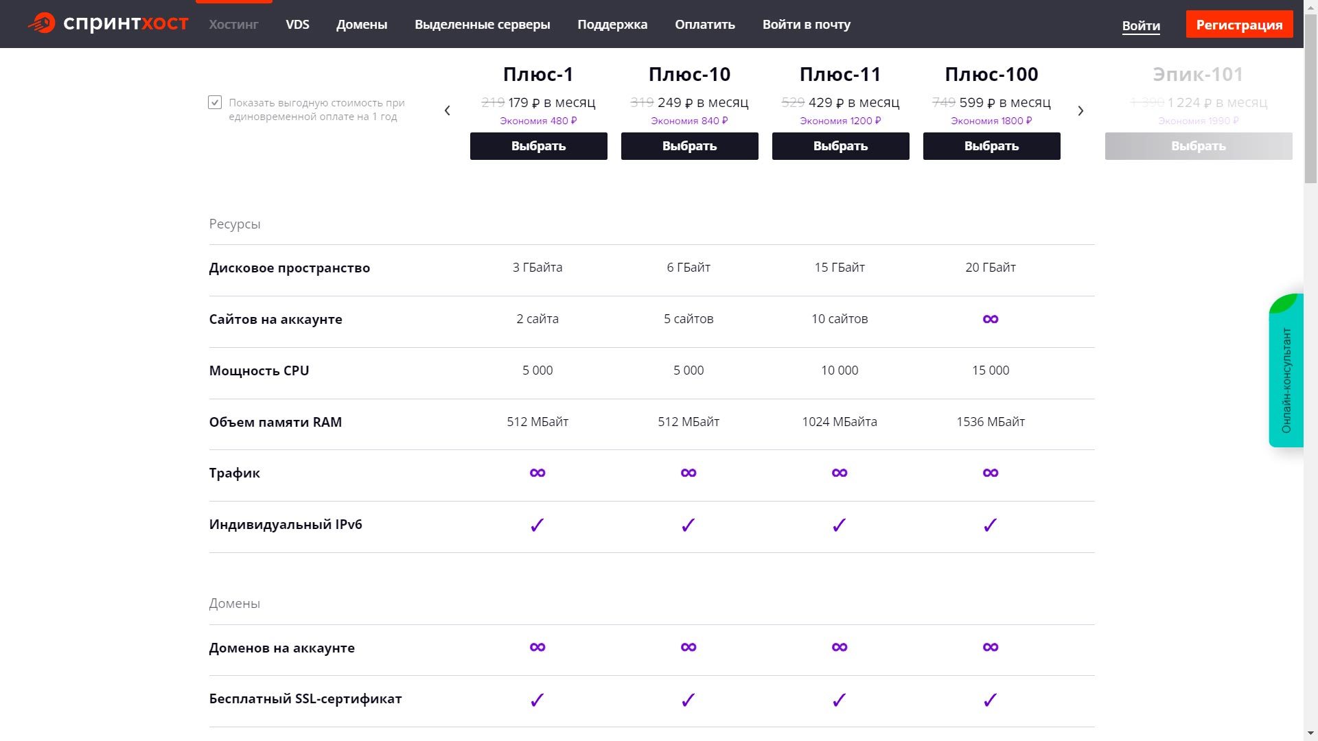Click Доменов на аккаунте infinity for Плюс-11

(x=840, y=647)
